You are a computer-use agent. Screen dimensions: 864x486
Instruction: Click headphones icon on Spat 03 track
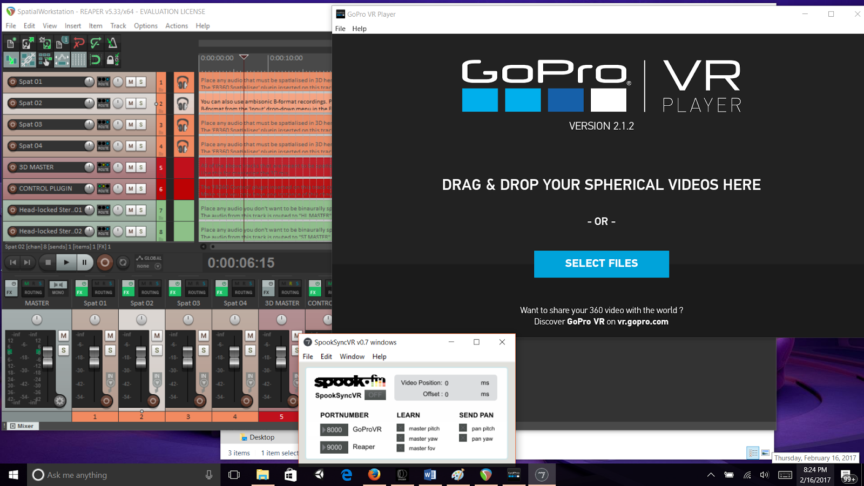pyautogui.click(x=183, y=125)
